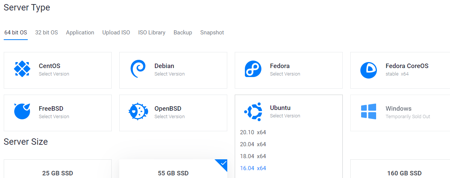Screen dimensions: 450x178
Task: Open the Upload ISO tab
Action: pyautogui.click(x=116, y=33)
